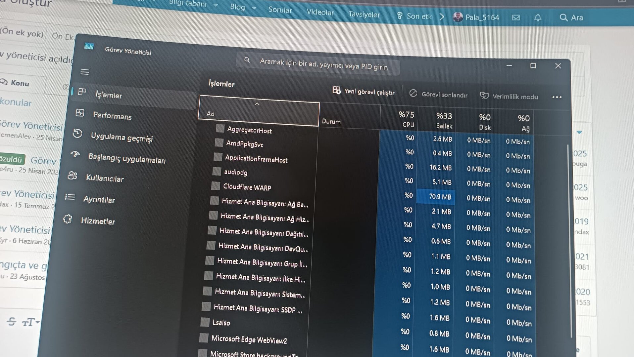Open the (Ön ek yok) prefix dropdown
The width and height of the screenshot is (634, 357).
22,33
